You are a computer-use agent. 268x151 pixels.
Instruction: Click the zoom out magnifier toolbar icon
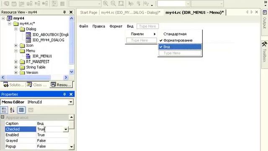[113, 3]
